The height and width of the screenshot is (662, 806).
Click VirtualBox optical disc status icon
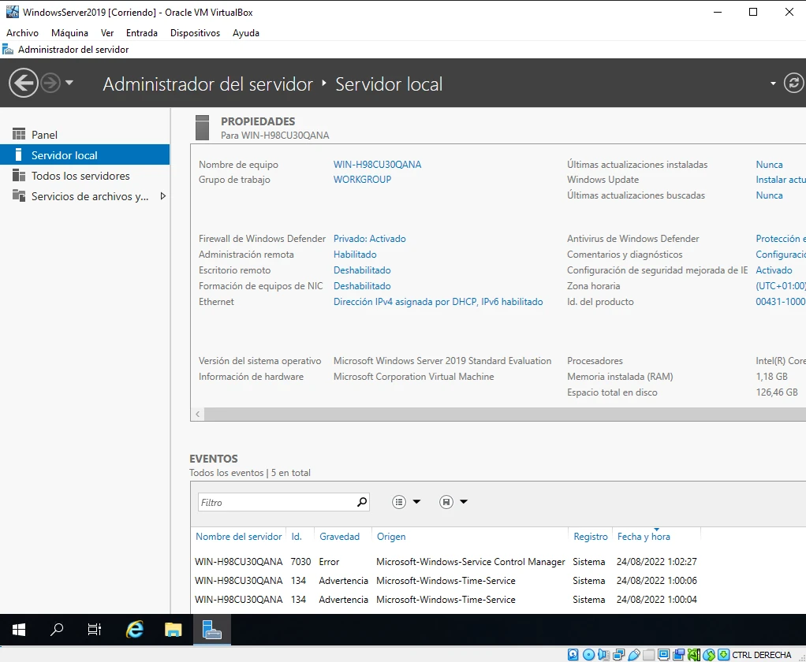[589, 654]
